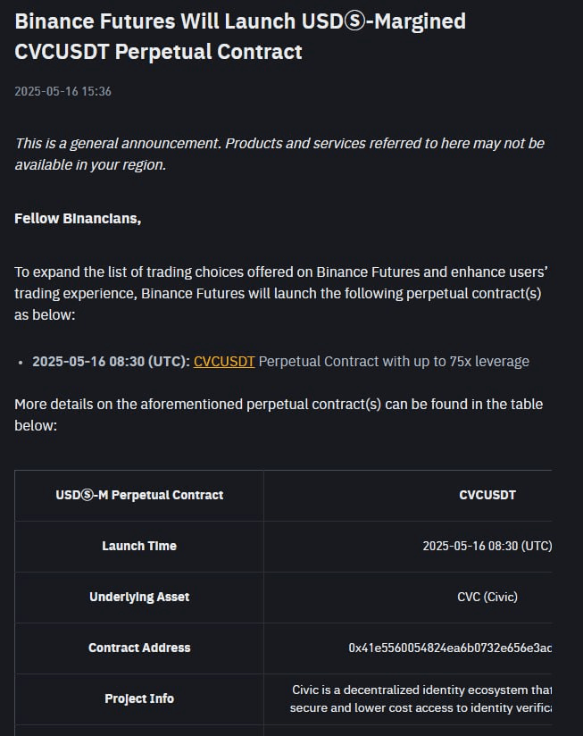Click the launch time value in the table
The image size is (583, 736).
pos(487,546)
